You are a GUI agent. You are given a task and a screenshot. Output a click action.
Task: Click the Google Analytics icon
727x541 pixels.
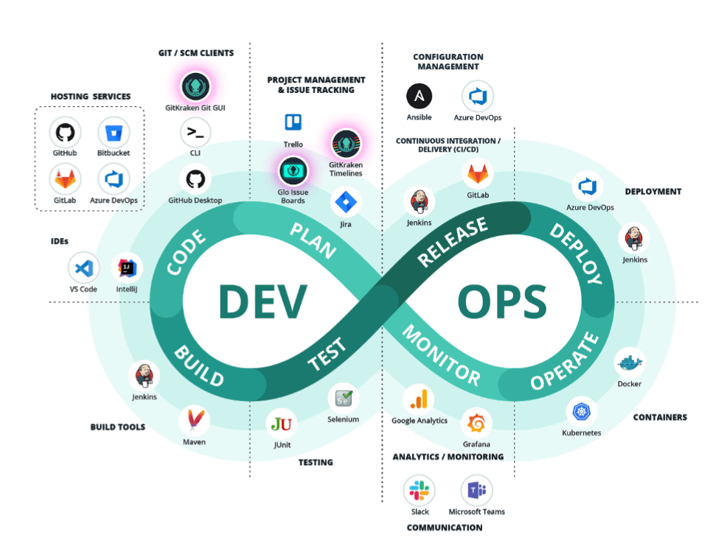pyautogui.click(x=420, y=399)
